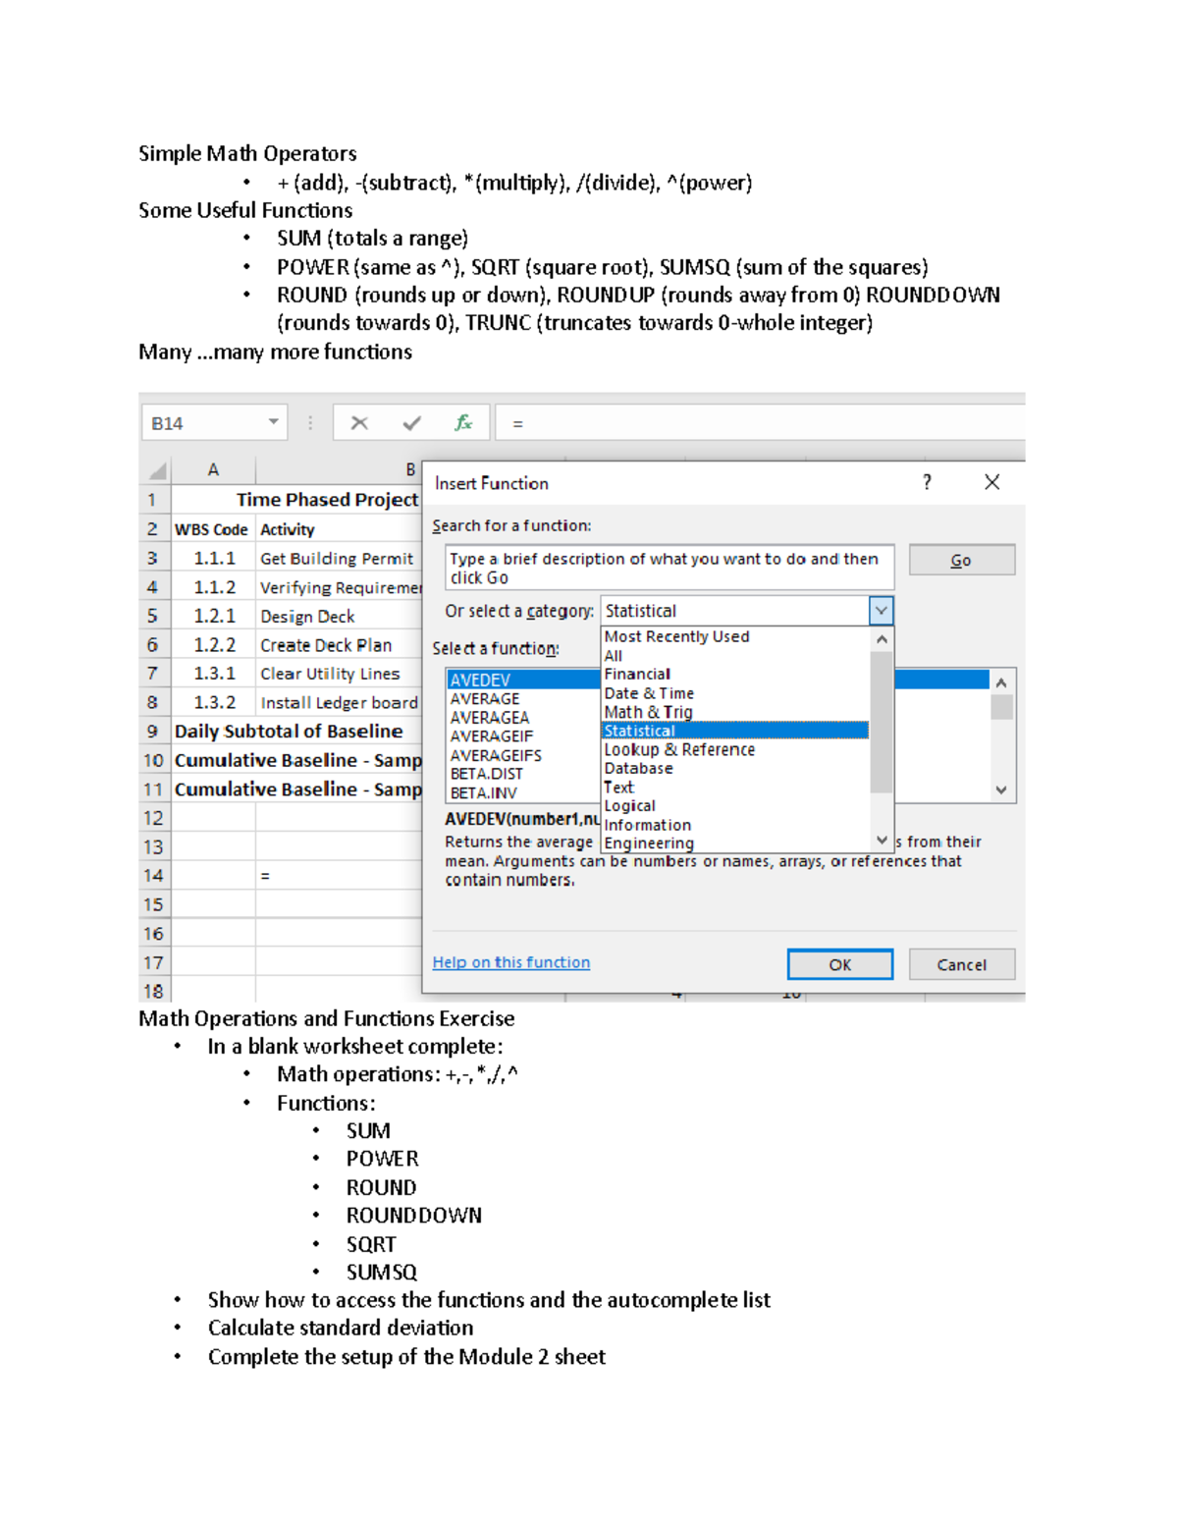Click the X cancel icon in the formula bar

pos(360,422)
